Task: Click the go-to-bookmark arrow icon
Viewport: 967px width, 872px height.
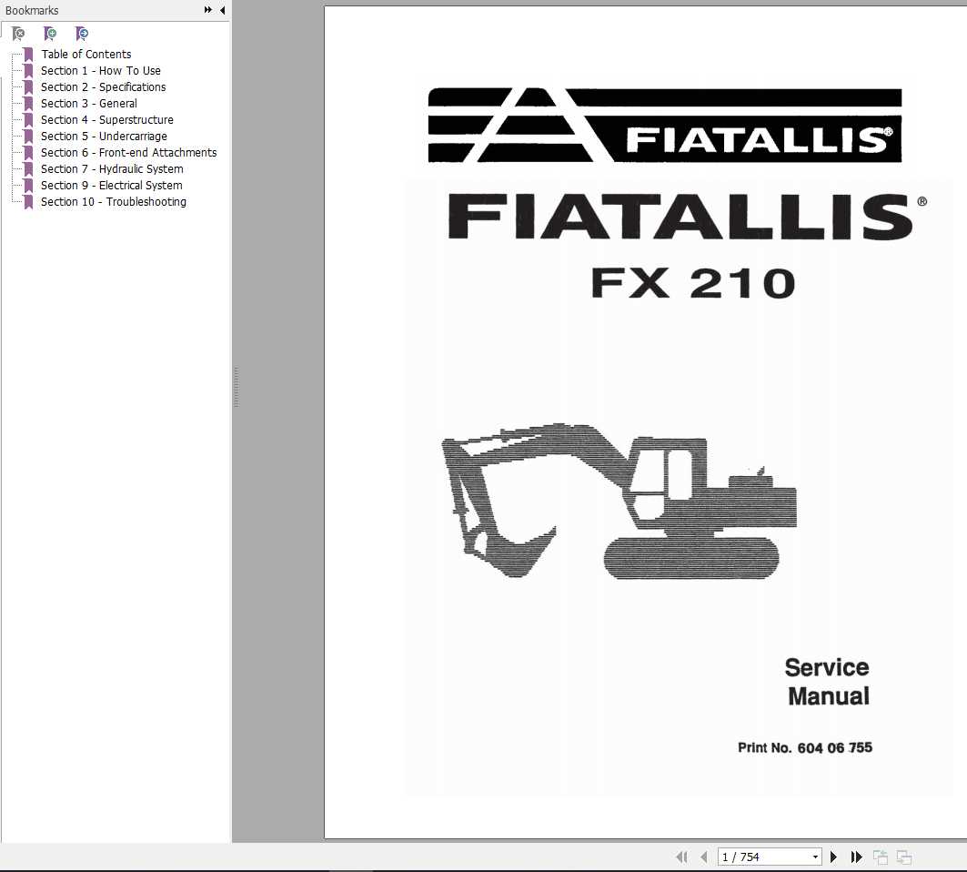Action: pos(82,34)
